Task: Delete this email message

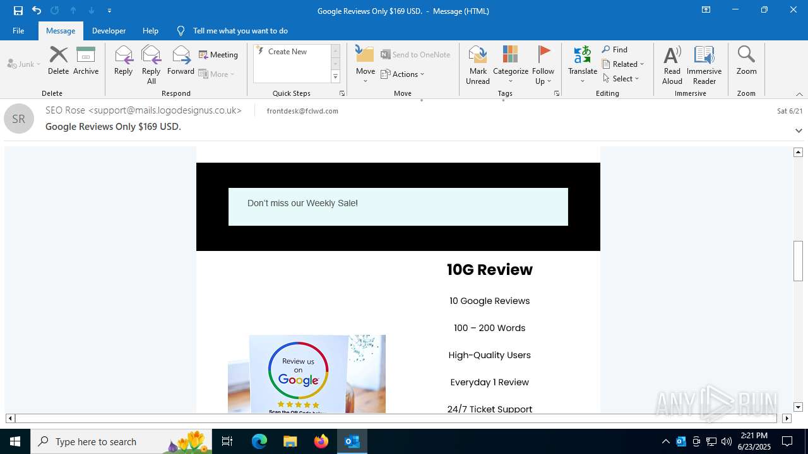Action: [58, 61]
